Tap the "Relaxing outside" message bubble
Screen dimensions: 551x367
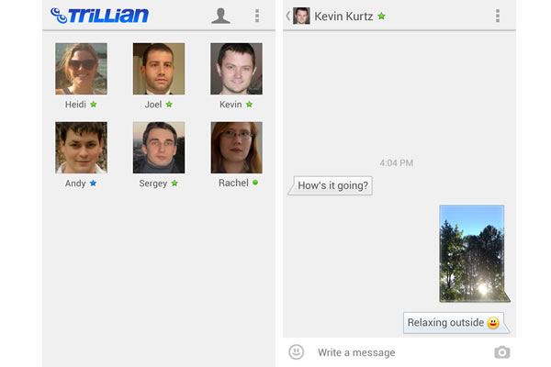pos(455,322)
